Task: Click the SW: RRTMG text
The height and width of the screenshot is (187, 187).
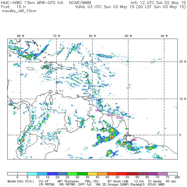Action: (x=67, y=184)
